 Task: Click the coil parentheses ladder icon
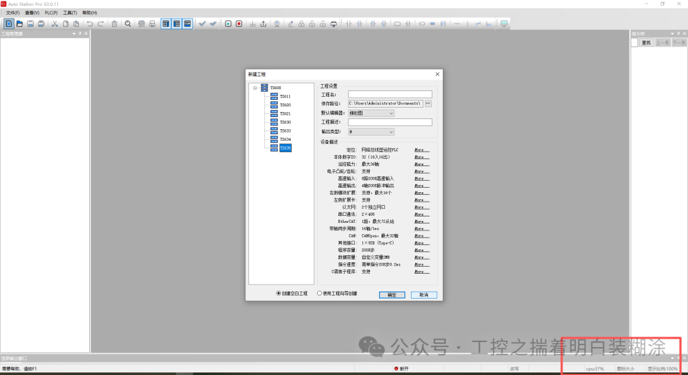click(422, 24)
